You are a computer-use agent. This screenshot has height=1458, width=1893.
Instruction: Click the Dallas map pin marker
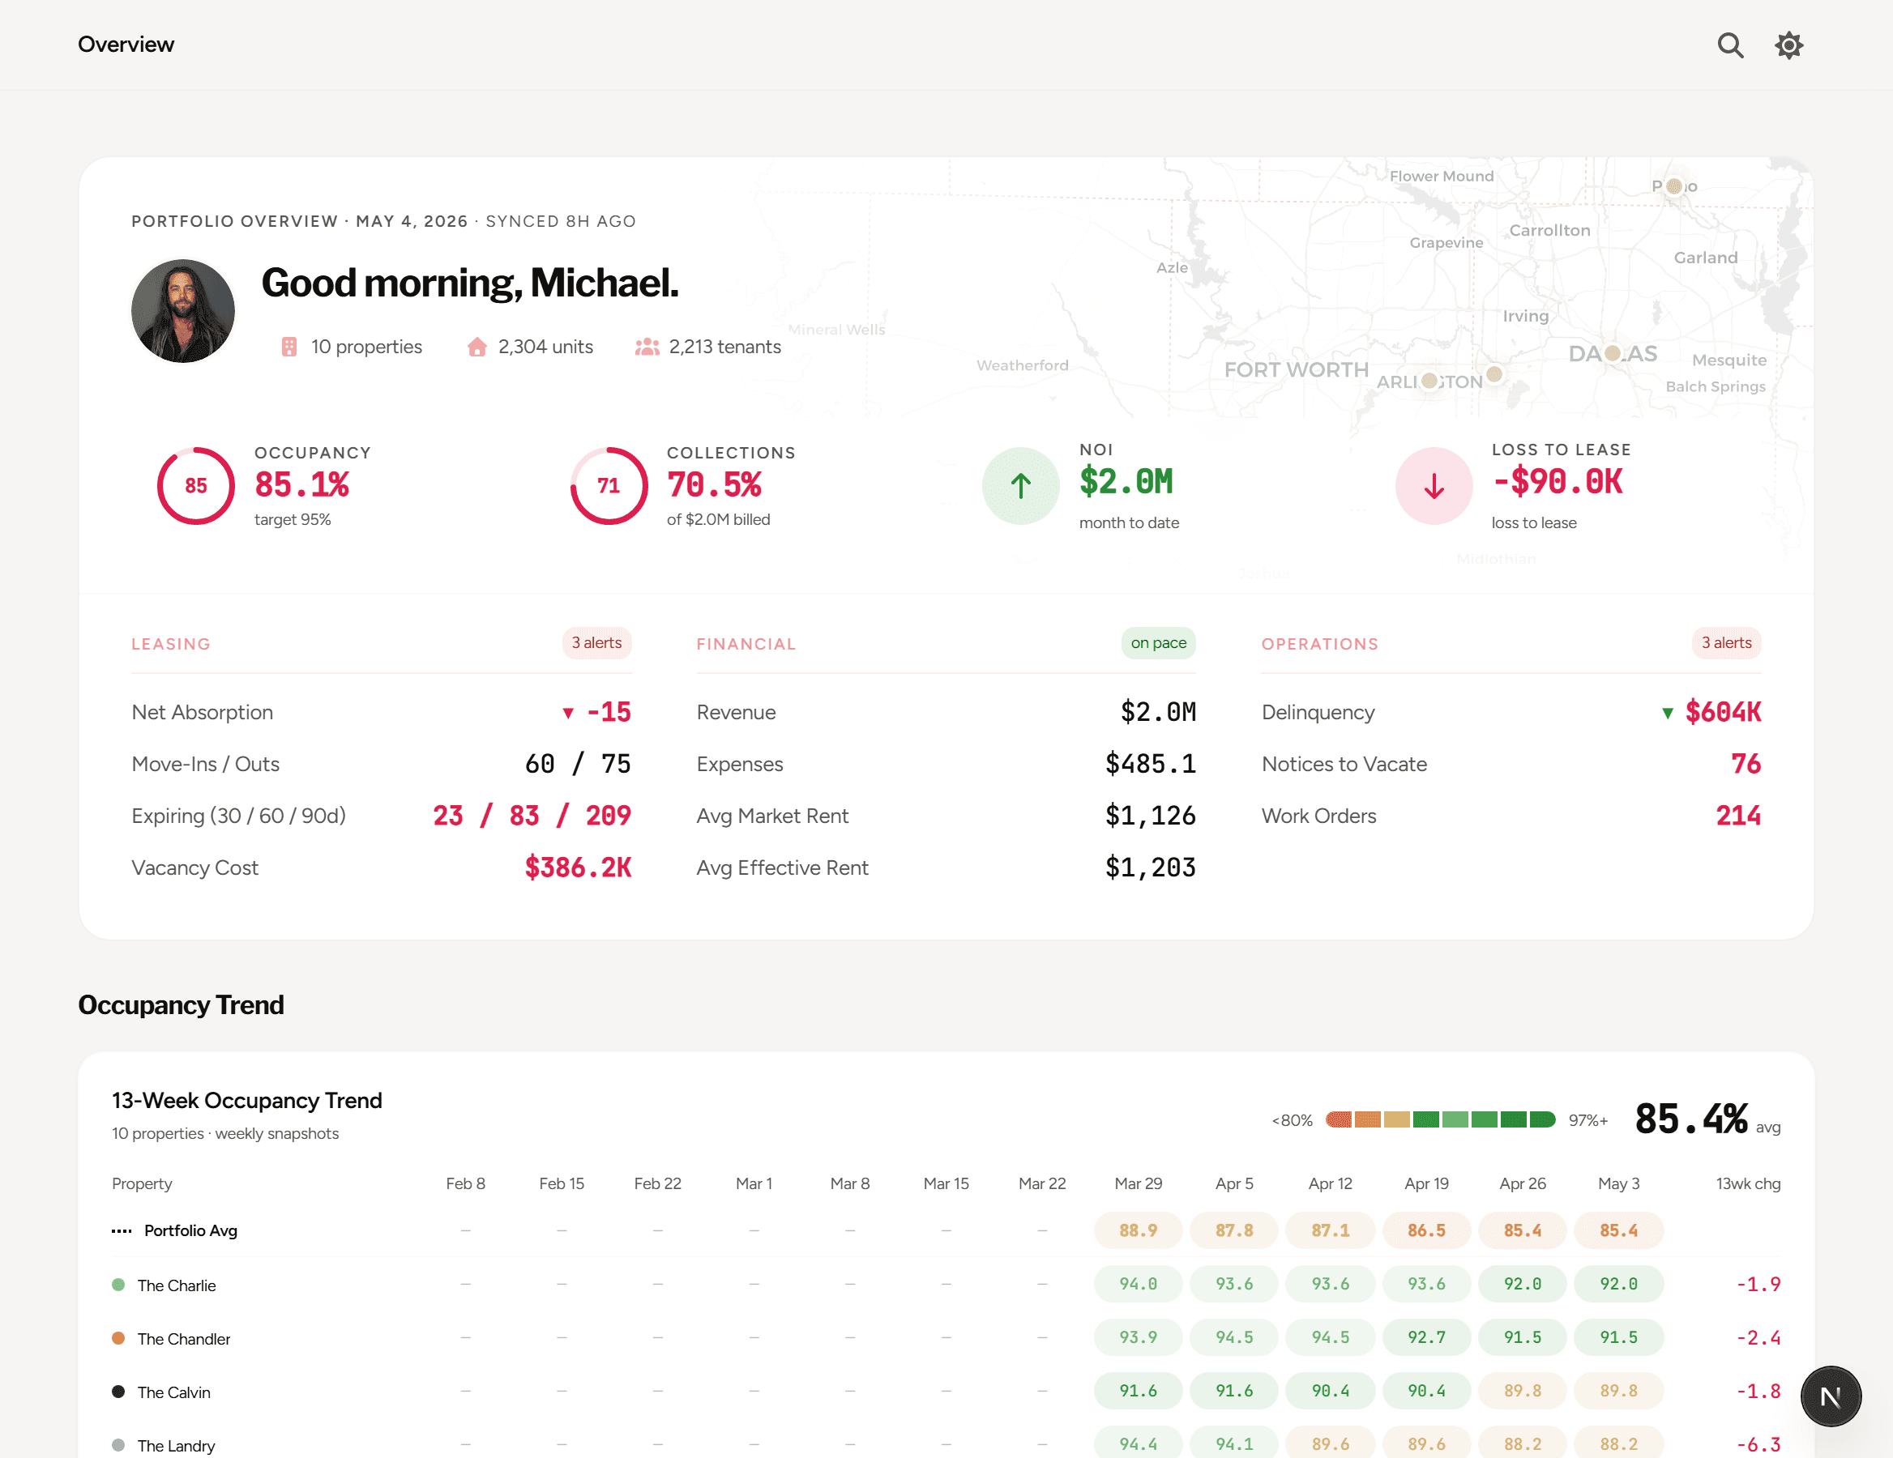[x=1612, y=352]
